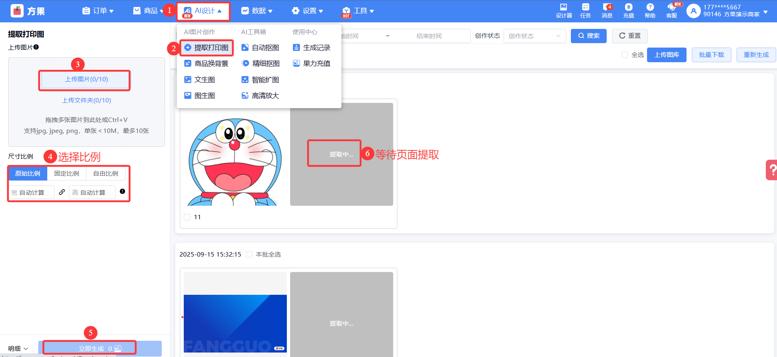Click the info icon beside 上传图片
777x357 pixels.
[36, 47]
